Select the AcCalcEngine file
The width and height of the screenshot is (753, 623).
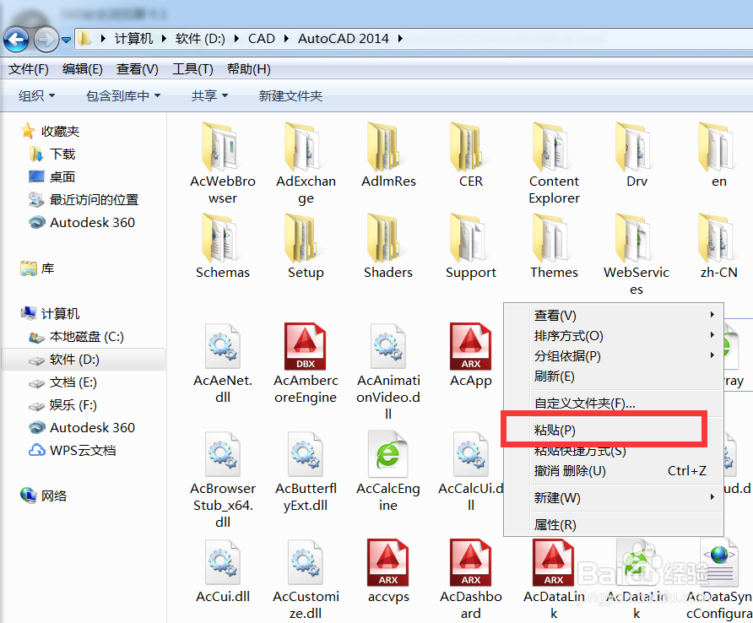(x=388, y=471)
